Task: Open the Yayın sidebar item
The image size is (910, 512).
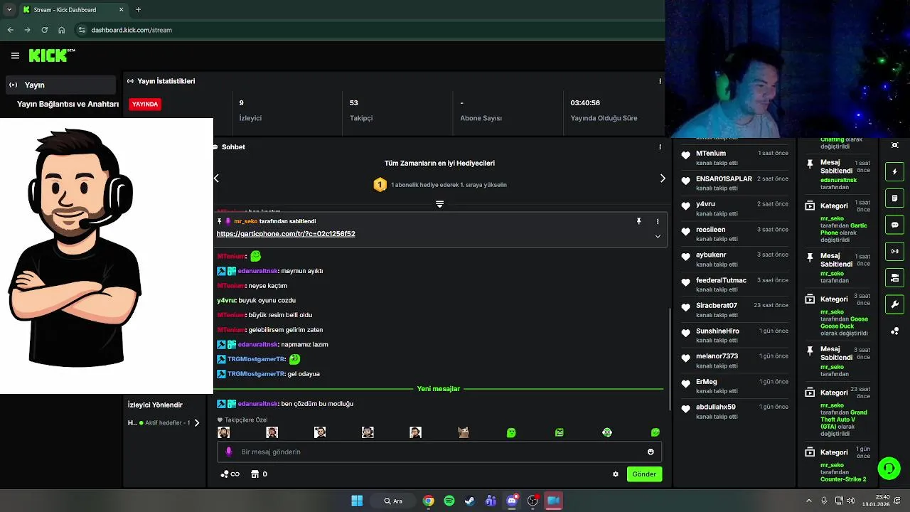Action: [x=61, y=85]
